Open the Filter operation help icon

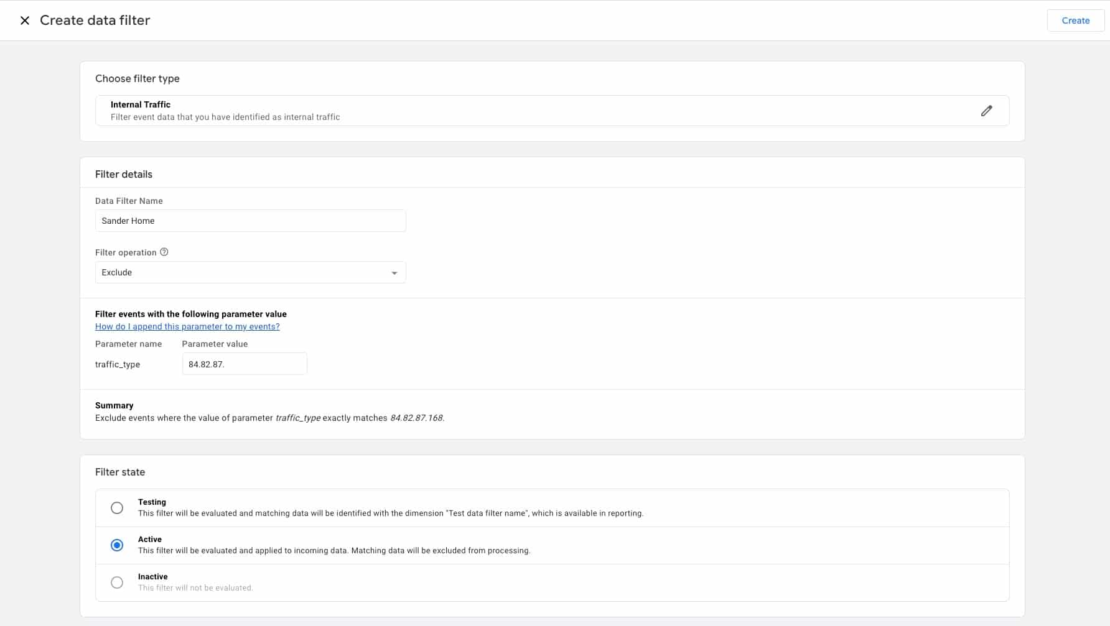click(164, 252)
